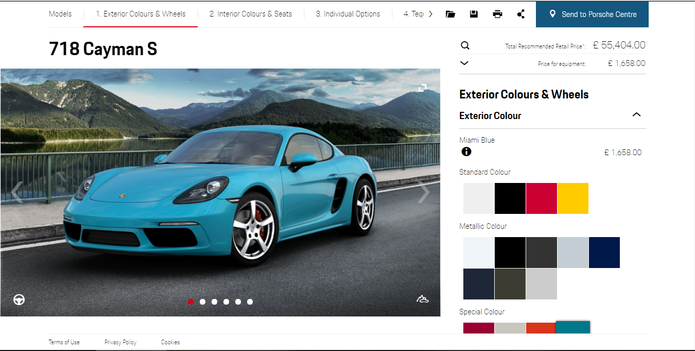Go to the Models tab
The height and width of the screenshot is (351, 695).
60,14
